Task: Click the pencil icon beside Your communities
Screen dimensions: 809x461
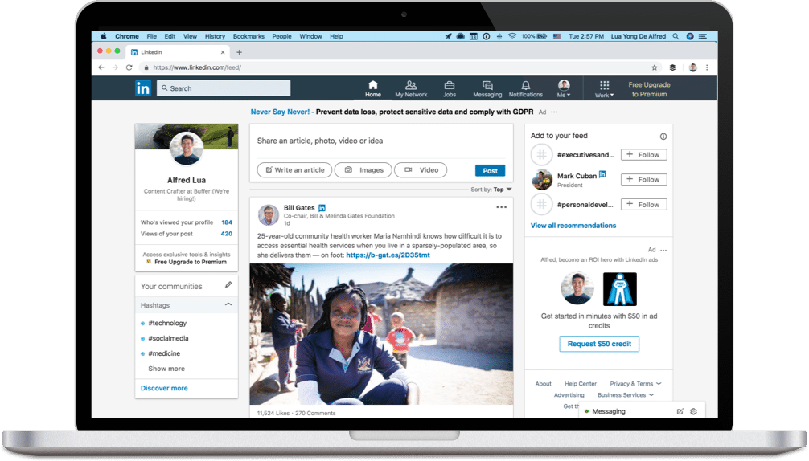Action: (x=228, y=285)
